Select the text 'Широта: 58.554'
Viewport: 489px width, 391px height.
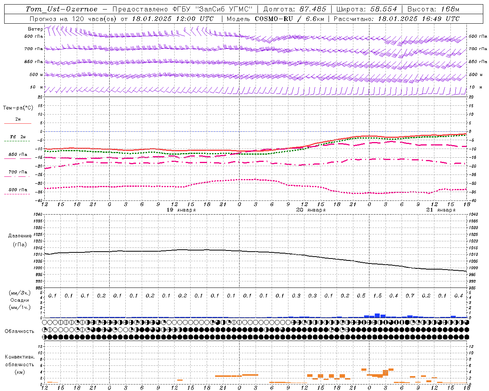(366, 9)
